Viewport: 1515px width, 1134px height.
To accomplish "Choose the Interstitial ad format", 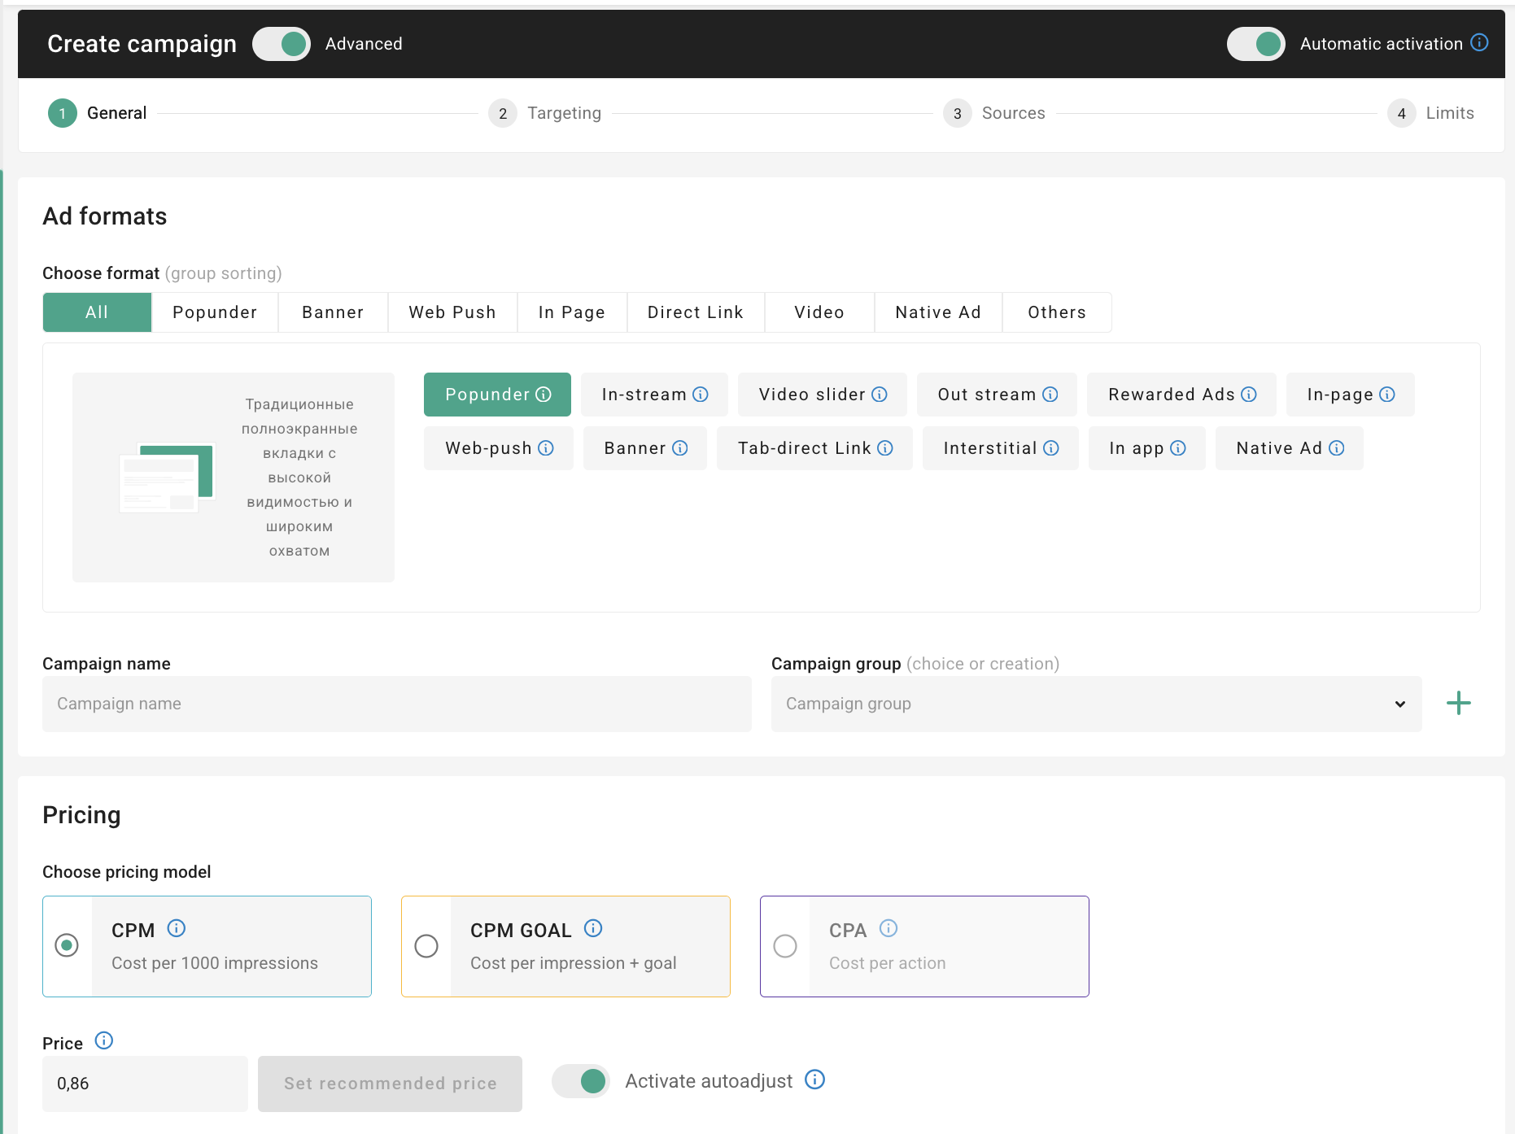I will [x=989, y=448].
